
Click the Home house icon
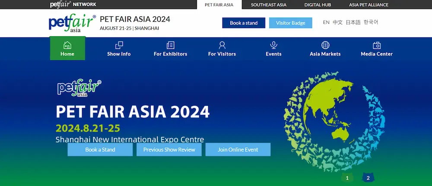(67, 45)
